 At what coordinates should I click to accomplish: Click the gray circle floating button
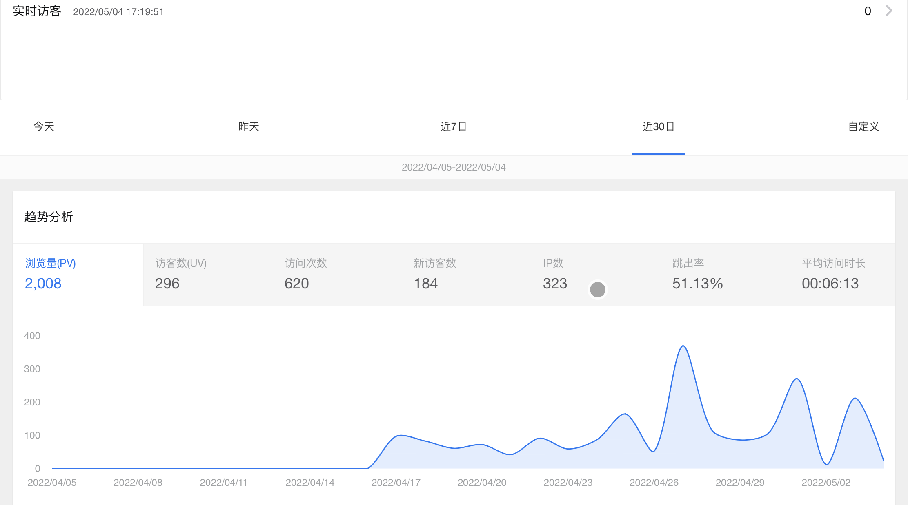tap(598, 290)
